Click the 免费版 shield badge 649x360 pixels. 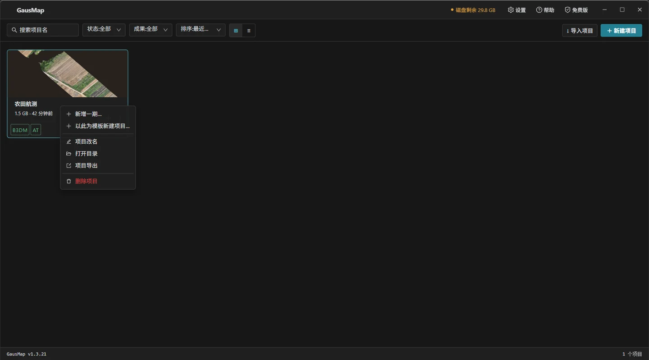pyautogui.click(x=576, y=10)
